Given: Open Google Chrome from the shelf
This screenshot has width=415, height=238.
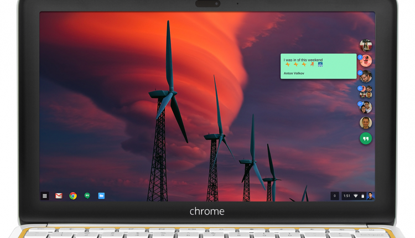Looking at the screenshot, I should tap(73, 196).
